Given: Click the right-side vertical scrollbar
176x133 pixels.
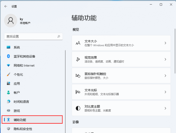Looking at the screenshot, I should pyautogui.click(x=175, y=50).
